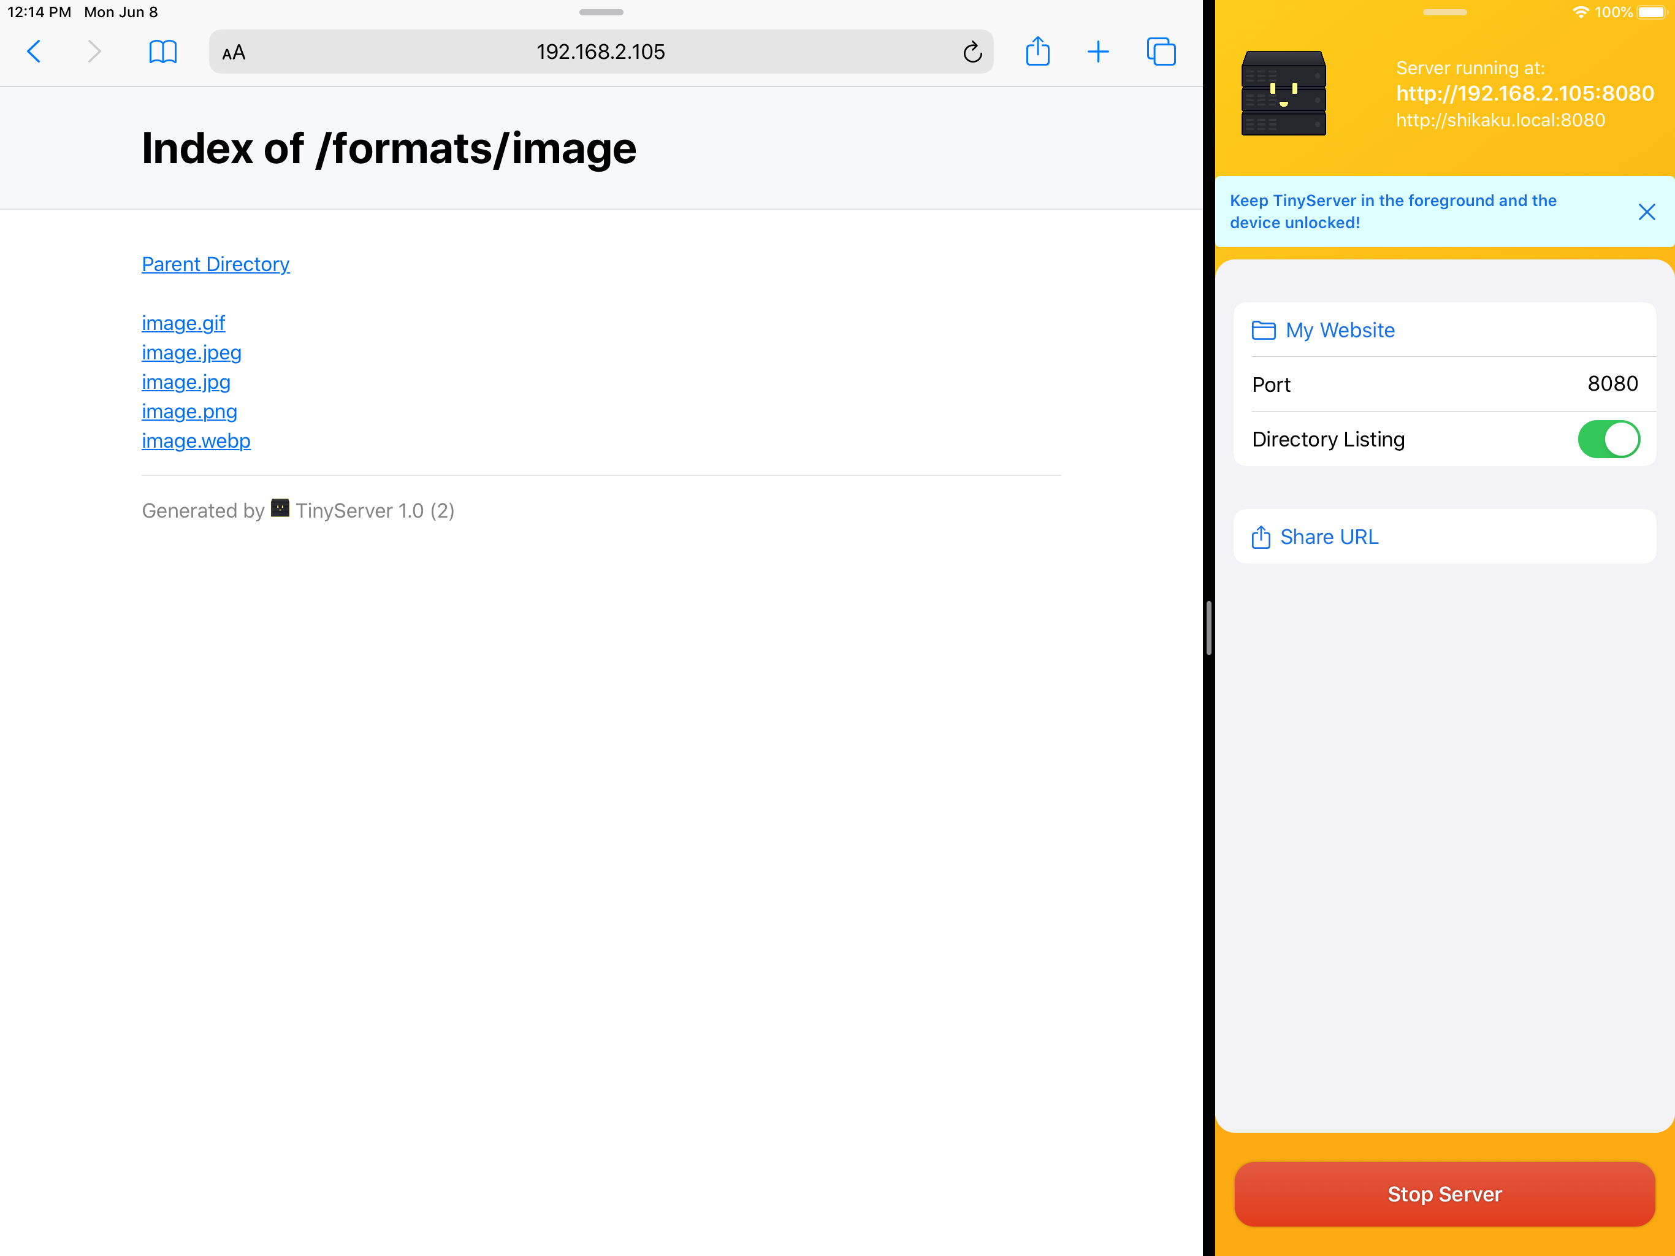Tap Safari back arrow
The height and width of the screenshot is (1256, 1675).
[34, 52]
